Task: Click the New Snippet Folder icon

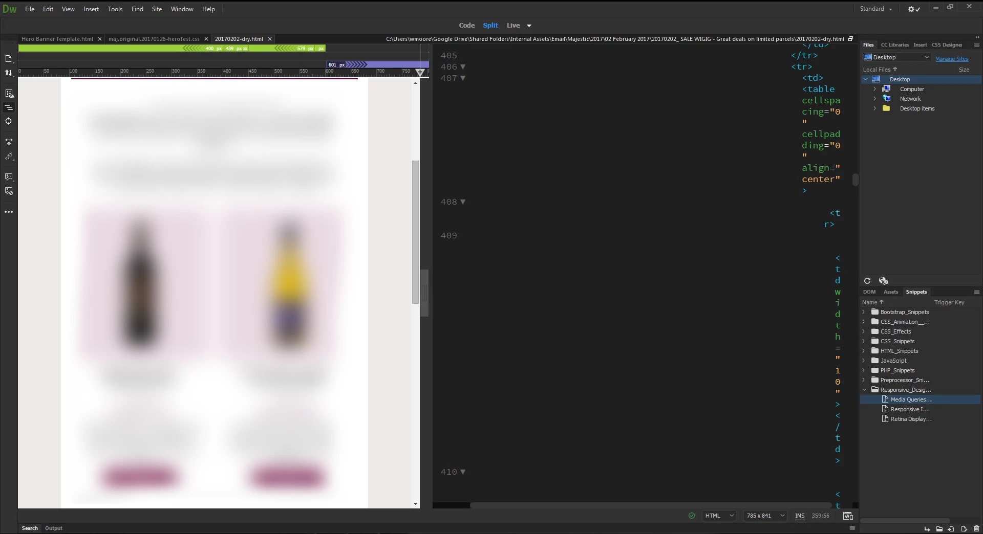Action: click(939, 529)
